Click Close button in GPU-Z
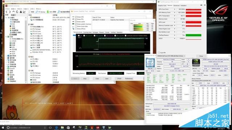The image size is (232, 130). 201,56
